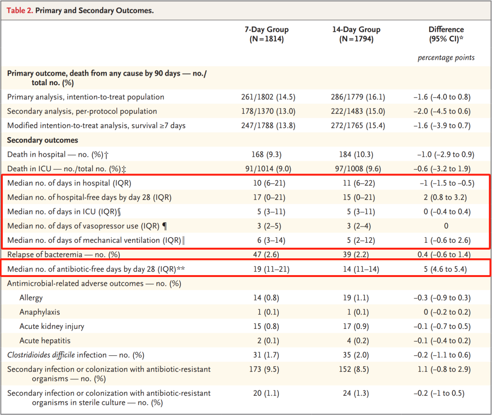
Task: Click the 'Anaphylaxis' row label
Action: (40, 312)
